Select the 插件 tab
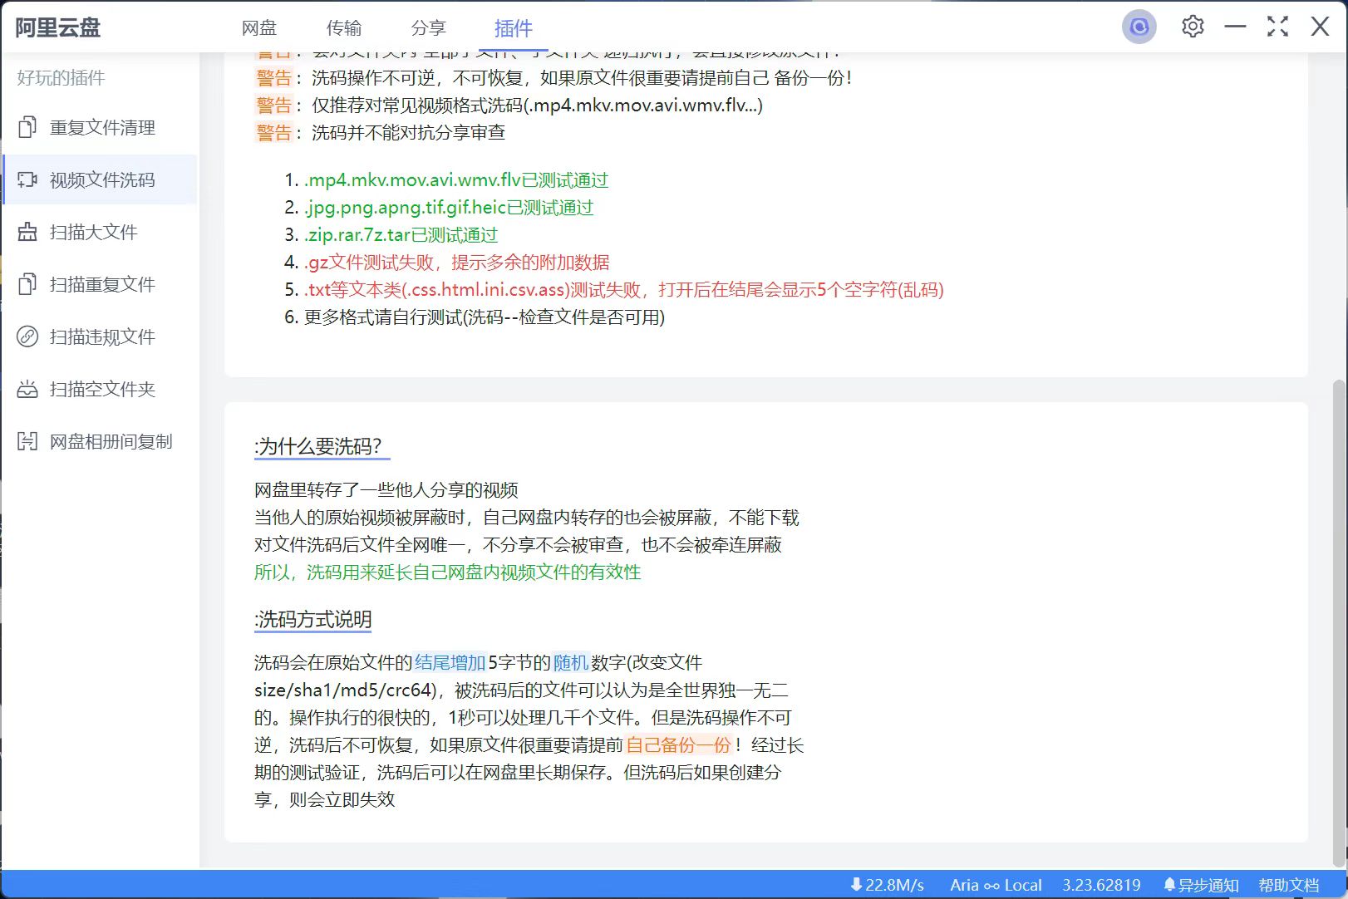This screenshot has height=899, width=1348. pos(513,28)
